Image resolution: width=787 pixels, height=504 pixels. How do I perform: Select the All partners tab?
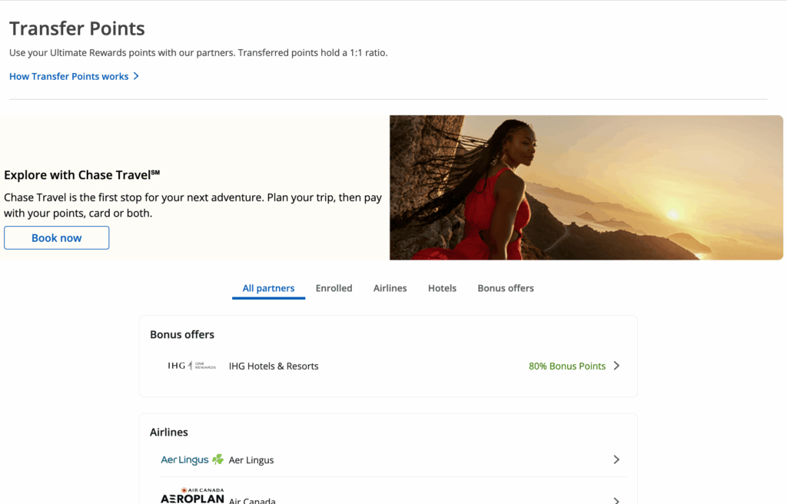268,288
